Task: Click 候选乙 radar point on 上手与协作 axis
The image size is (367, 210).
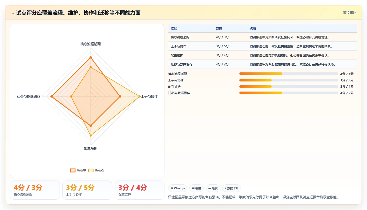Action: pos(140,96)
